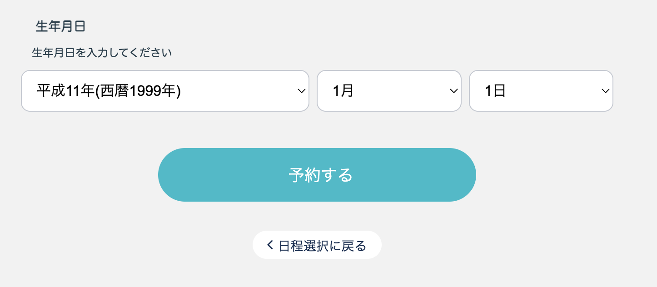The height and width of the screenshot is (287, 657).
Task: Open the birth year dropdown showing 平成11年
Action: (165, 91)
